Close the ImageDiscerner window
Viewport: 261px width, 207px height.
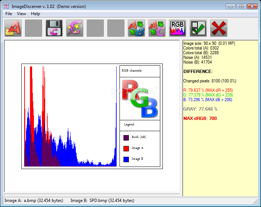pos(252,7)
